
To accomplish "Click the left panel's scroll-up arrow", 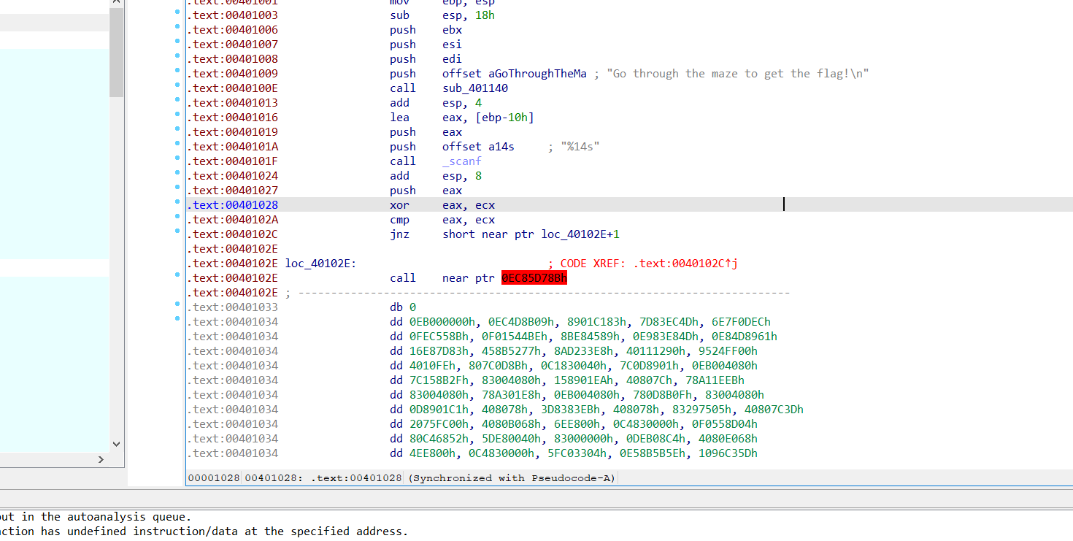I will [116, 4].
